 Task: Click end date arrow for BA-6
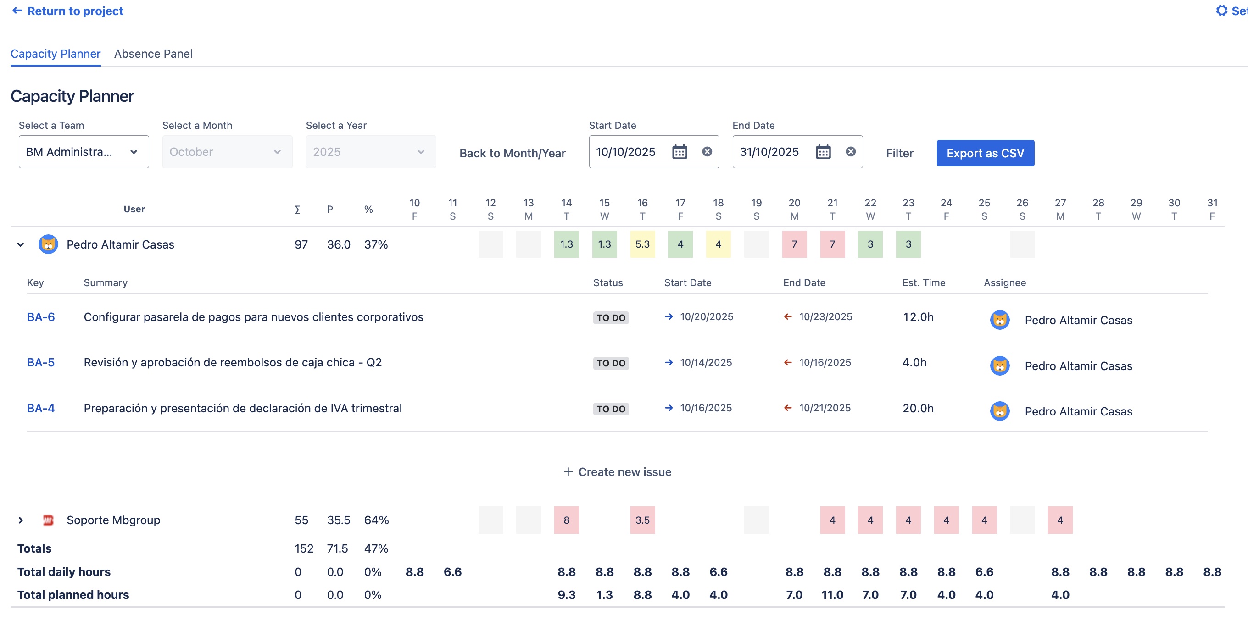(788, 317)
